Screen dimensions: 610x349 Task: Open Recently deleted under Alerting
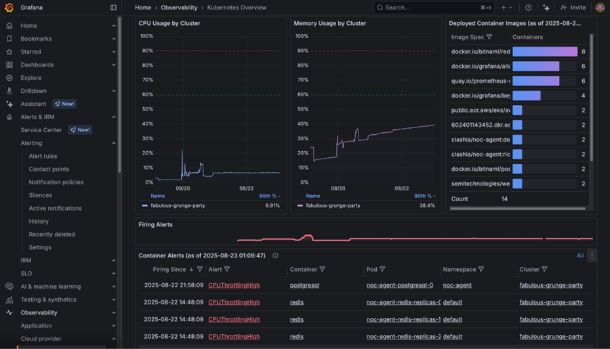point(52,234)
